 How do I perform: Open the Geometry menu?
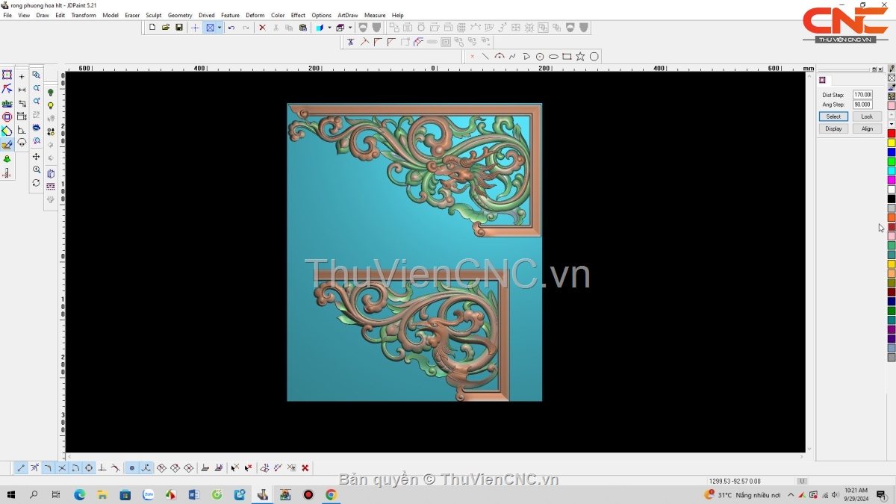[x=180, y=15]
